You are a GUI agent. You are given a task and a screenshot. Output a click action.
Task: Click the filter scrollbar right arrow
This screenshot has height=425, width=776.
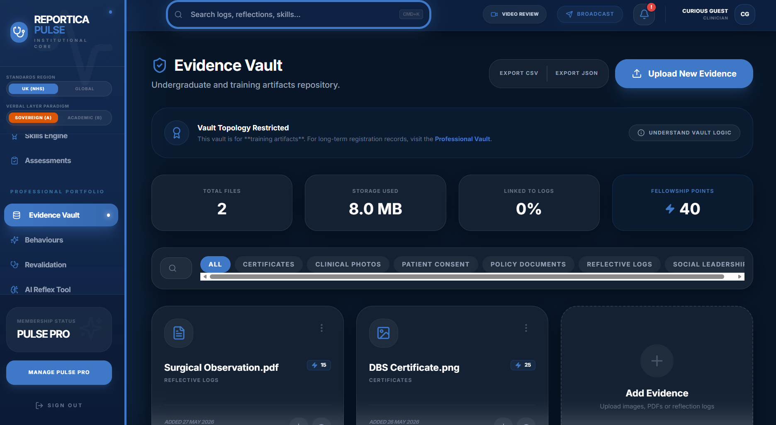[740, 276]
